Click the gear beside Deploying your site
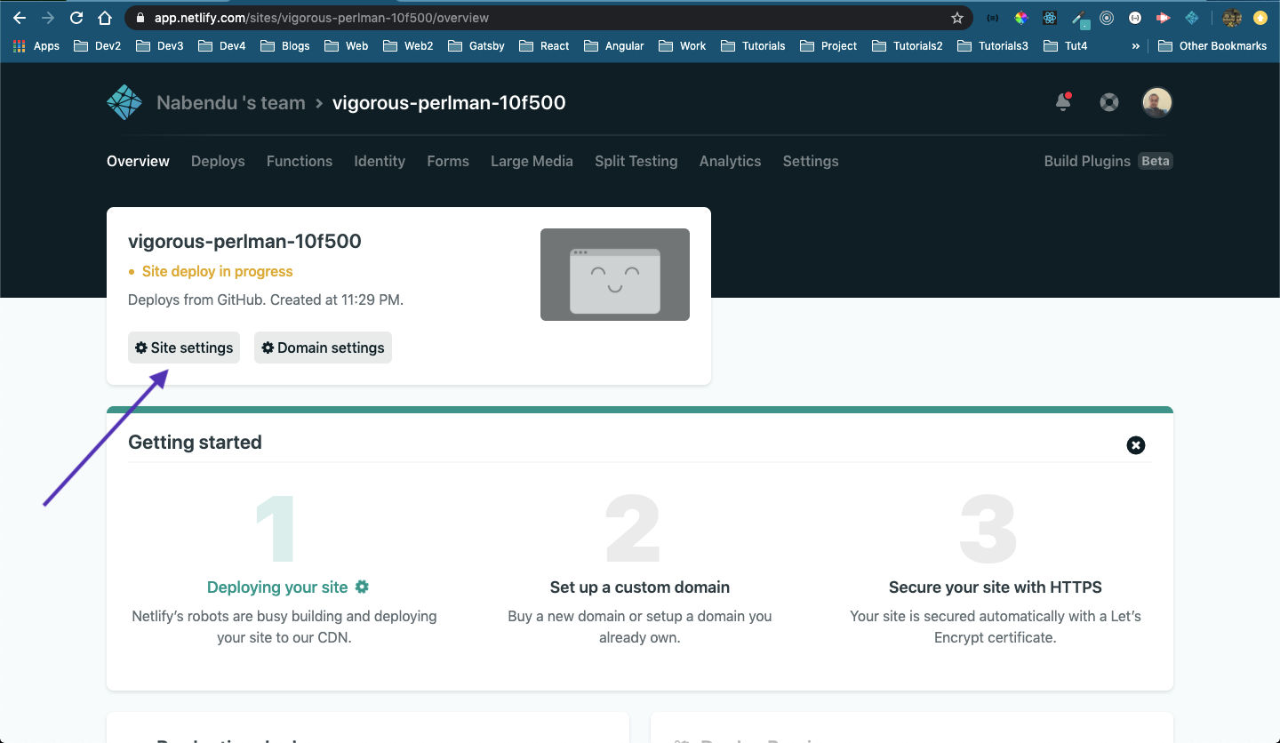This screenshot has width=1280, height=743. coord(362,587)
